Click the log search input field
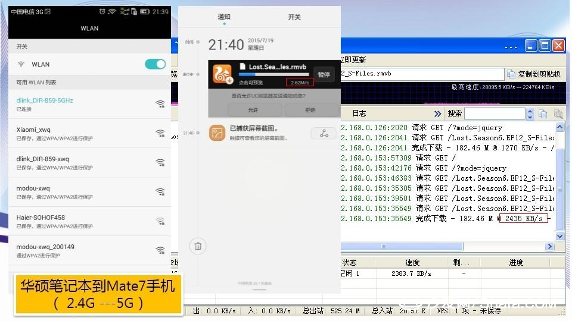 [x=495, y=114]
